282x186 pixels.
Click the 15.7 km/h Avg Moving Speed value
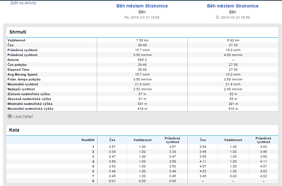142,74
